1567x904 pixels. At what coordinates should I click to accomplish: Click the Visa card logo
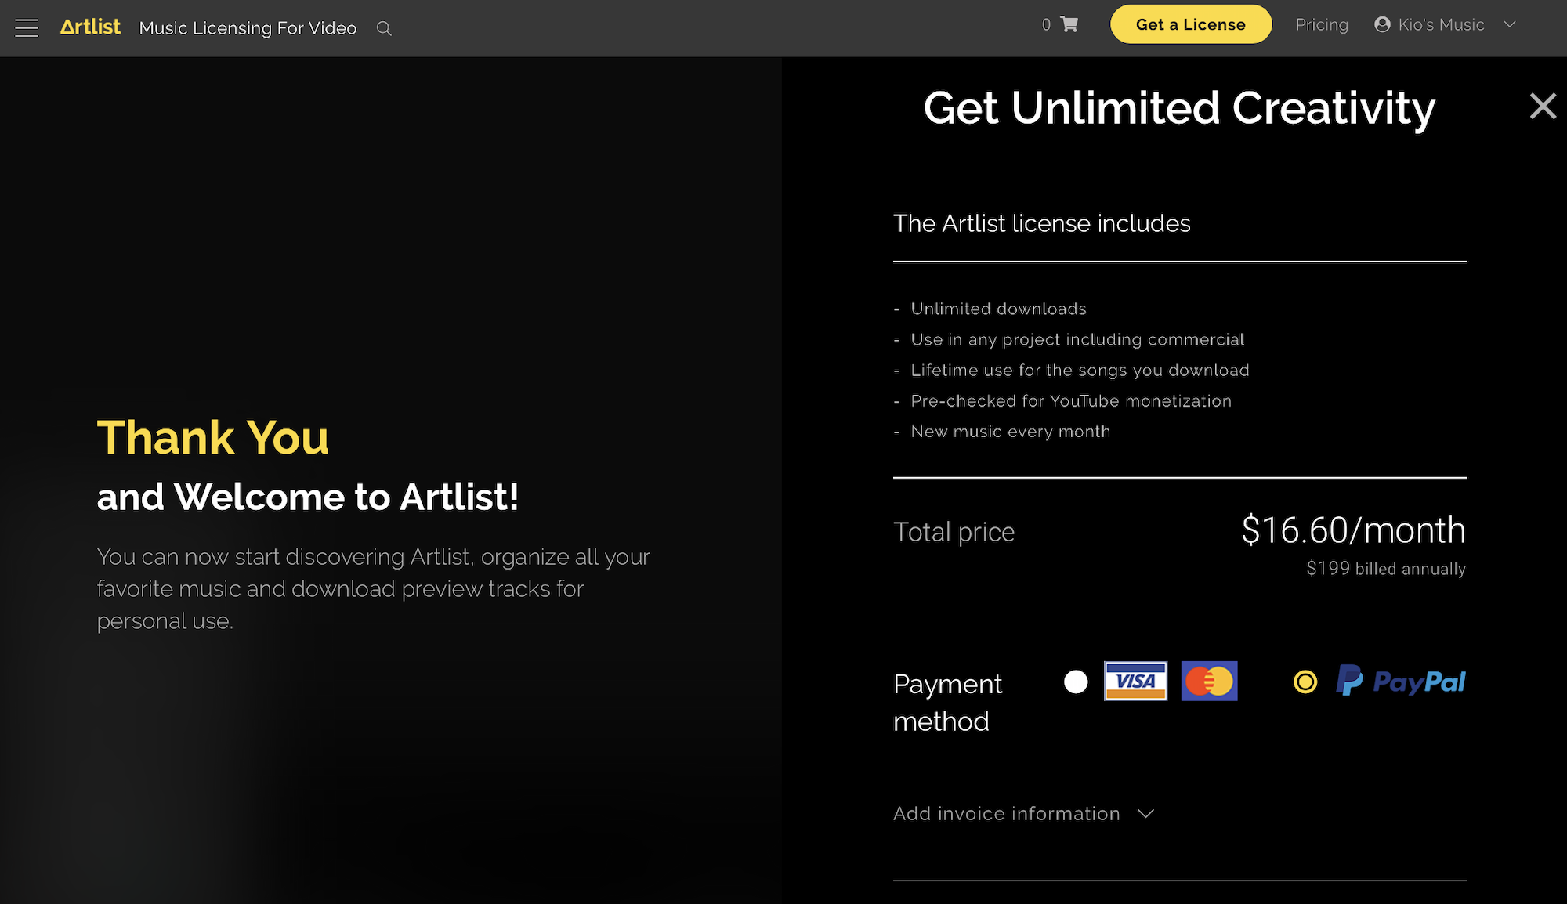pos(1135,681)
